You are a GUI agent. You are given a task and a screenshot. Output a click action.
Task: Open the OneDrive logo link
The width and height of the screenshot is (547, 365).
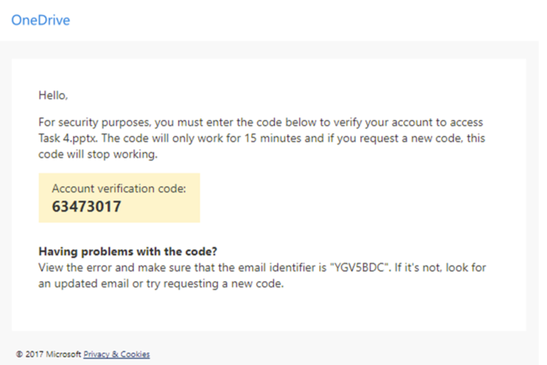(40, 20)
